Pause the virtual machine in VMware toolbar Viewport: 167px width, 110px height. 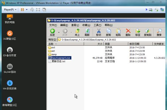22,10
